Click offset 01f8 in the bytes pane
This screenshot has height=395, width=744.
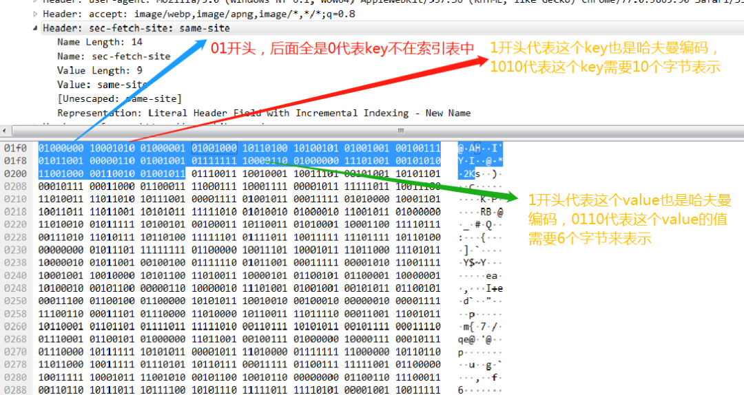[x=15, y=161]
